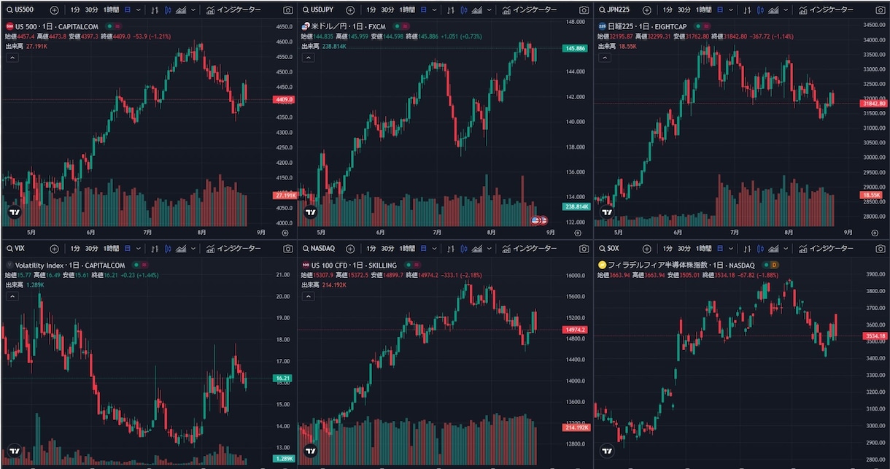Collapse the legend on Volatility Index chart

click(x=12, y=297)
